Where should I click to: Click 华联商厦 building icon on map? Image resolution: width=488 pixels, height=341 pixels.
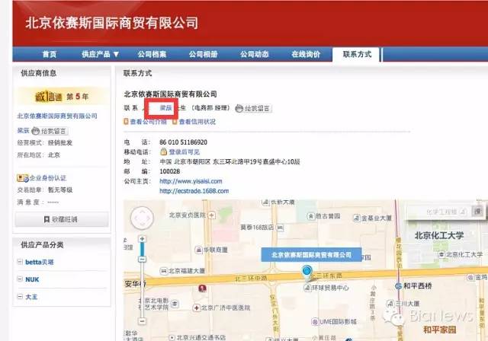coord(198,250)
